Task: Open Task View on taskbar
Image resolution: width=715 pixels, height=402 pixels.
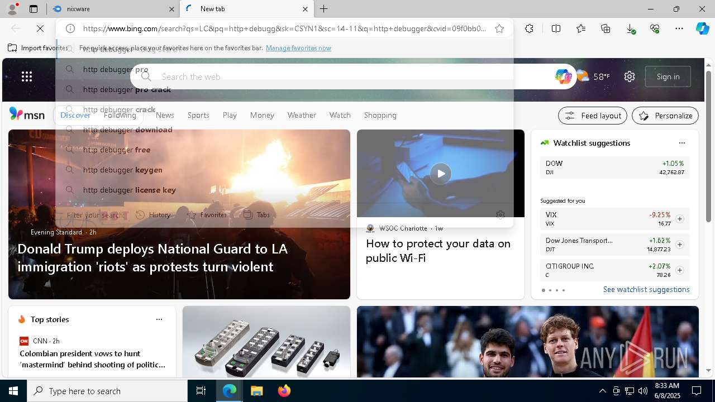Action: (201, 391)
